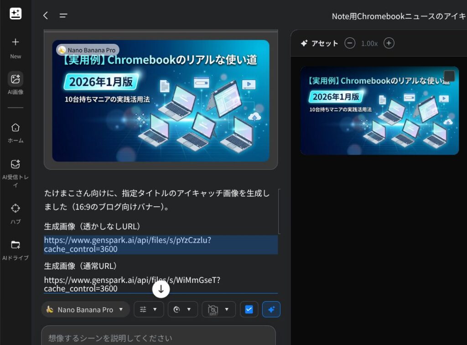Open AI受信トレイ in the sidebar
Image resolution: width=467 pixels, height=345 pixels.
[x=16, y=173]
